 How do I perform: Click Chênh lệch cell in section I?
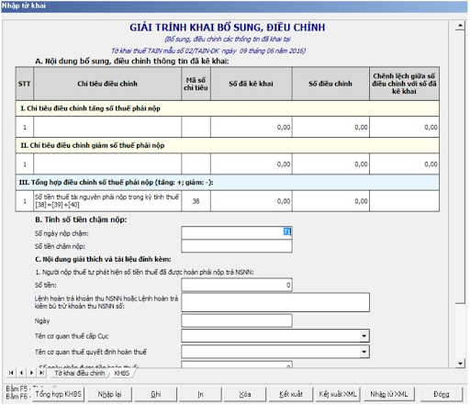click(x=404, y=127)
